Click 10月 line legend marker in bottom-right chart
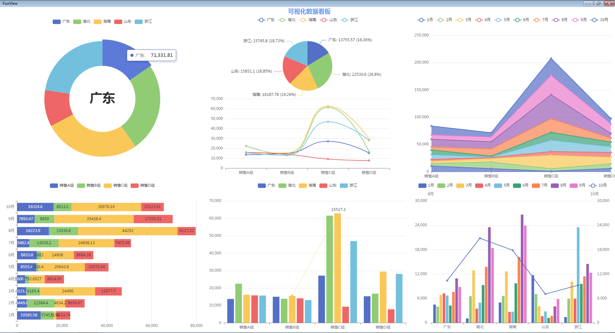Screen dimensions: 615x333 pos(593,186)
